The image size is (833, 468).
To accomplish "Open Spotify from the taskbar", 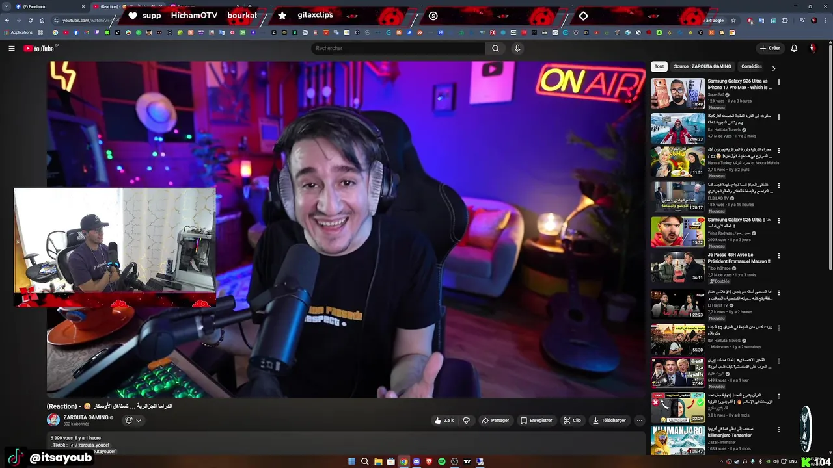I will coord(442,461).
